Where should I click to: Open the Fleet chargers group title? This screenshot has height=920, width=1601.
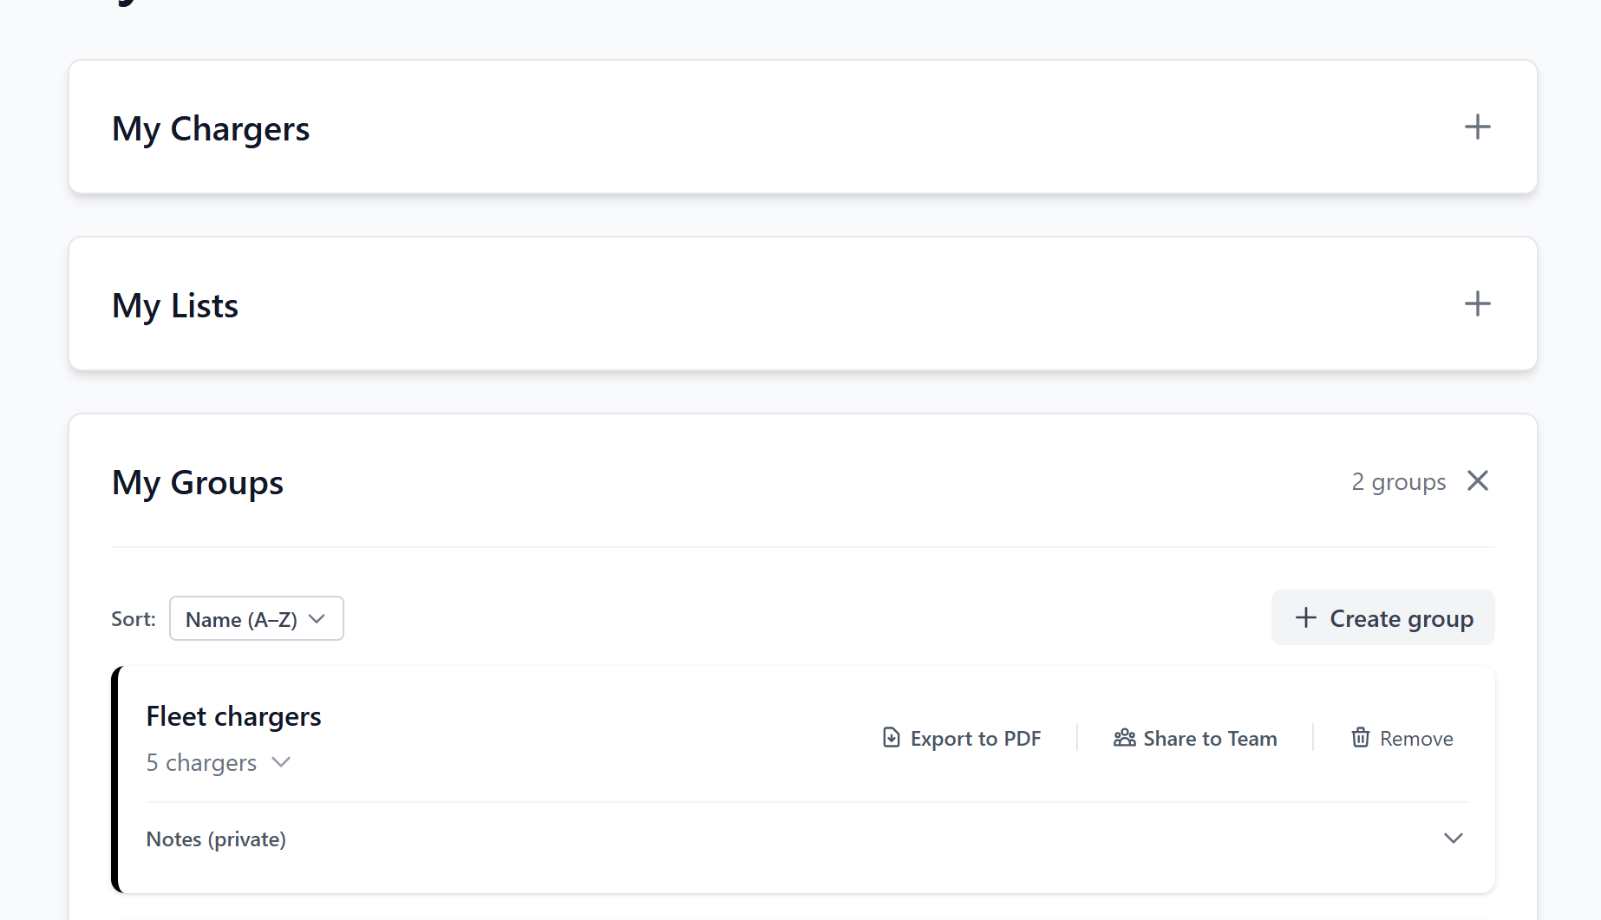233,716
